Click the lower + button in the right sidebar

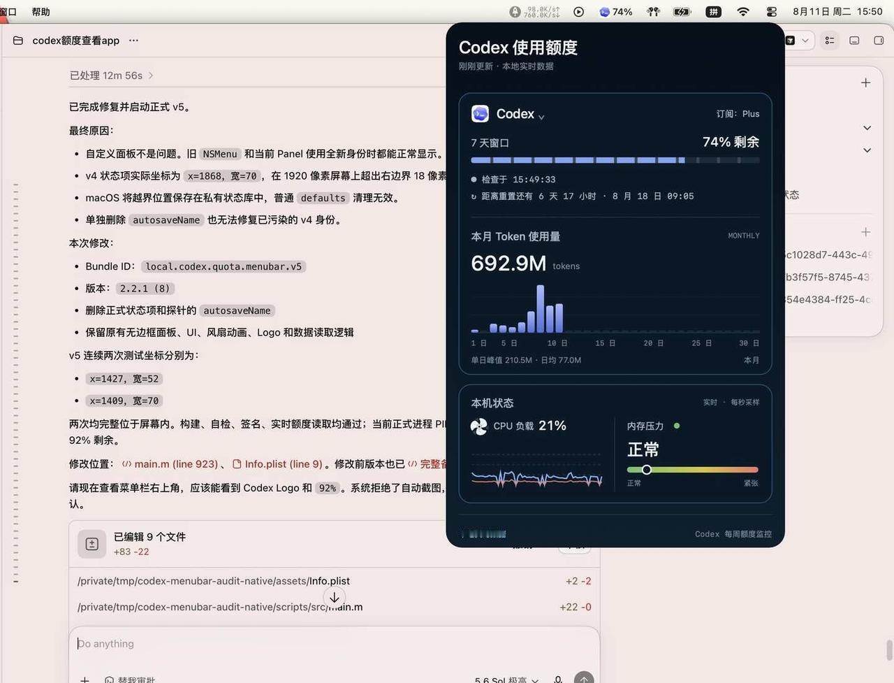point(866,232)
